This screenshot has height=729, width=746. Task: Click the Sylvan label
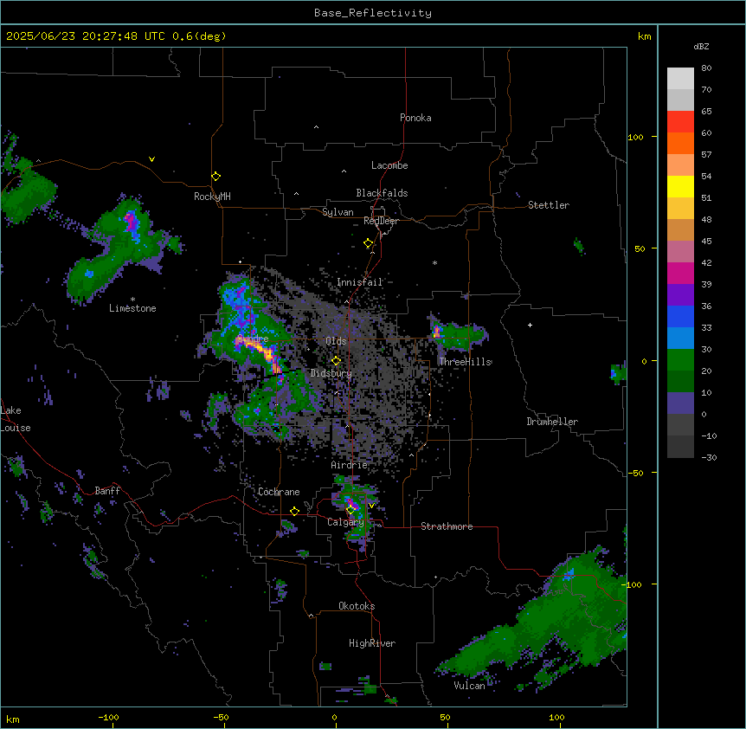(338, 212)
